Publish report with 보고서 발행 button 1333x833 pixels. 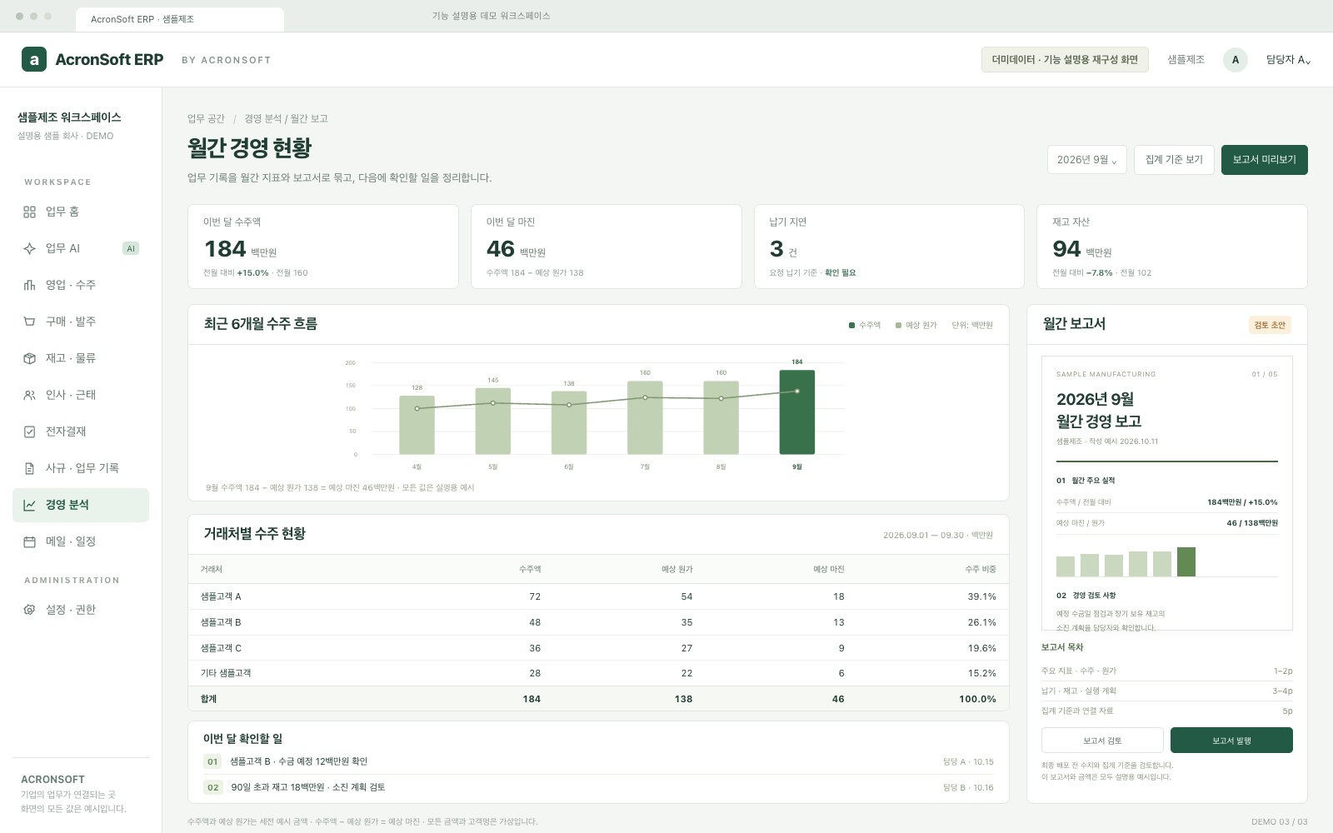1231,741
